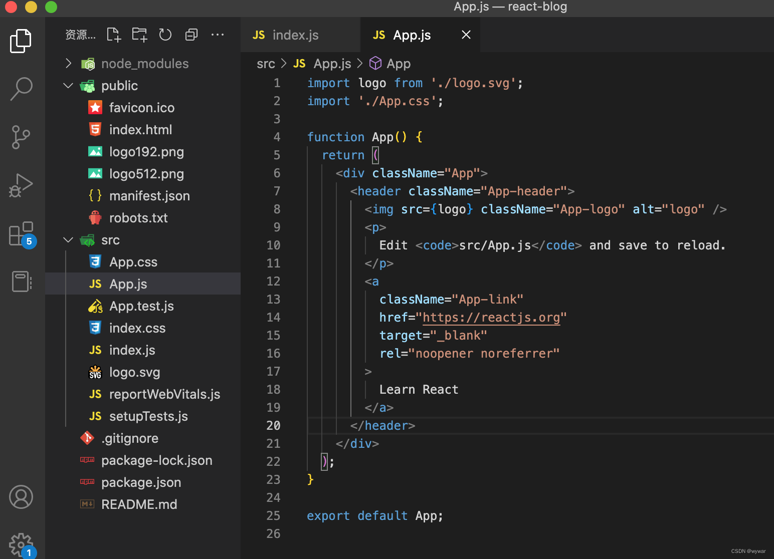Viewport: 774px width, 559px height.
Task: Open App.css in src folder
Action: click(x=143, y=262)
